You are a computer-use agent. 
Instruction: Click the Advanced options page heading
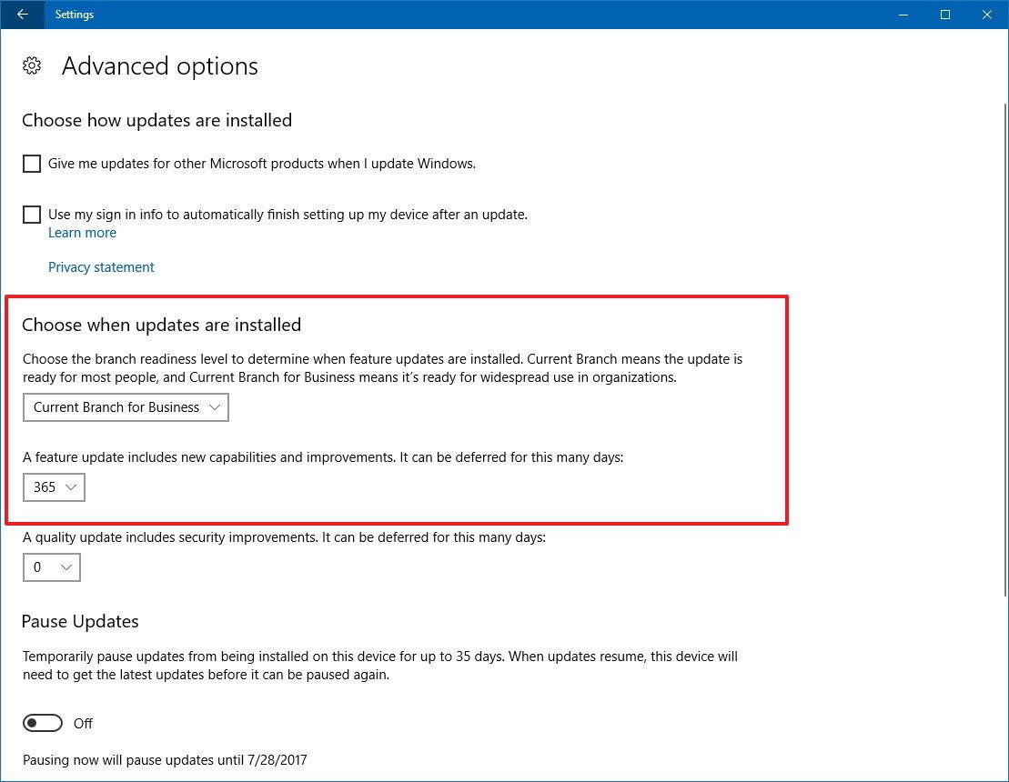tap(160, 66)
